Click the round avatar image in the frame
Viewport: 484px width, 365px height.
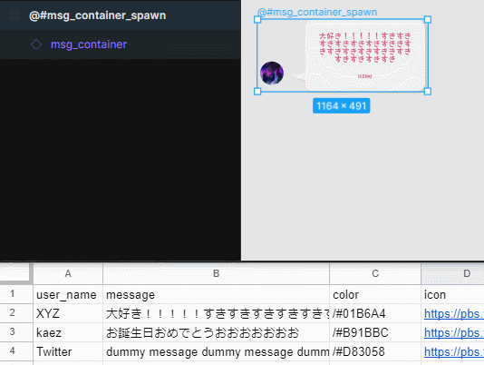tap(272, 74)
